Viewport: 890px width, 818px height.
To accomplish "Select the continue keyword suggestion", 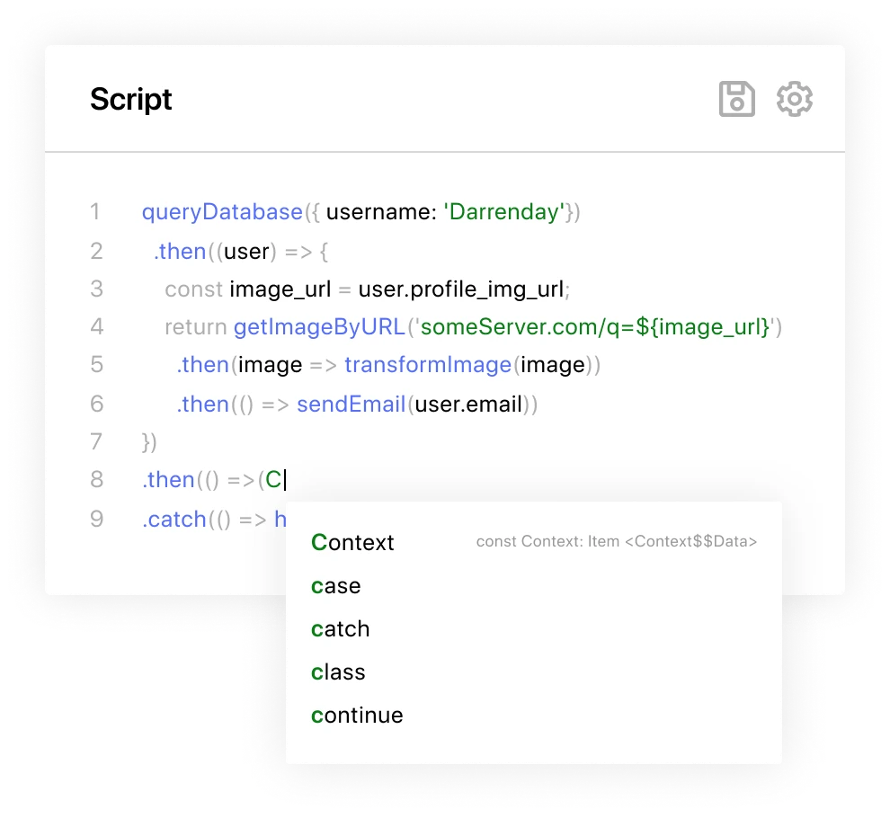I will [x=356, y=716].
